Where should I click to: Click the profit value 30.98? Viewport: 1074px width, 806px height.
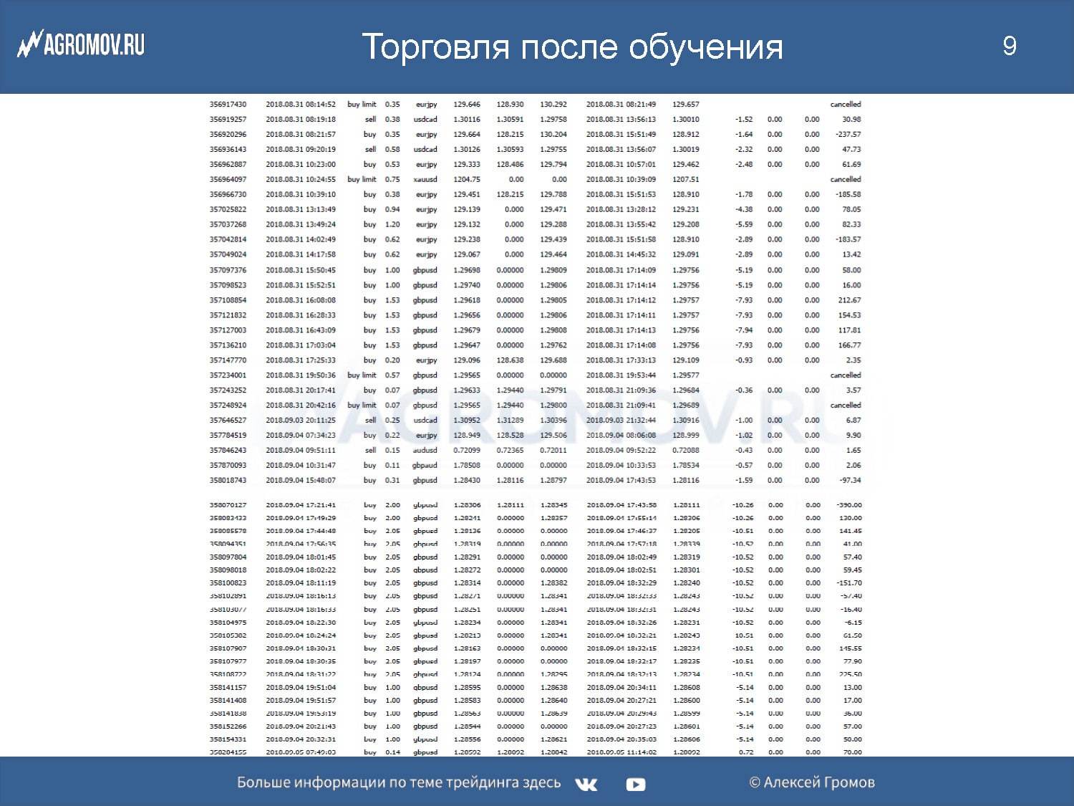(x=851, y=120)
